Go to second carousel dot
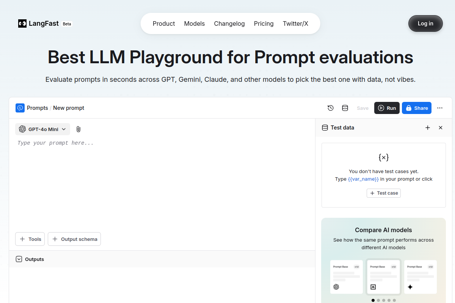This screenshot has width=455, height=303. point(378,300)
